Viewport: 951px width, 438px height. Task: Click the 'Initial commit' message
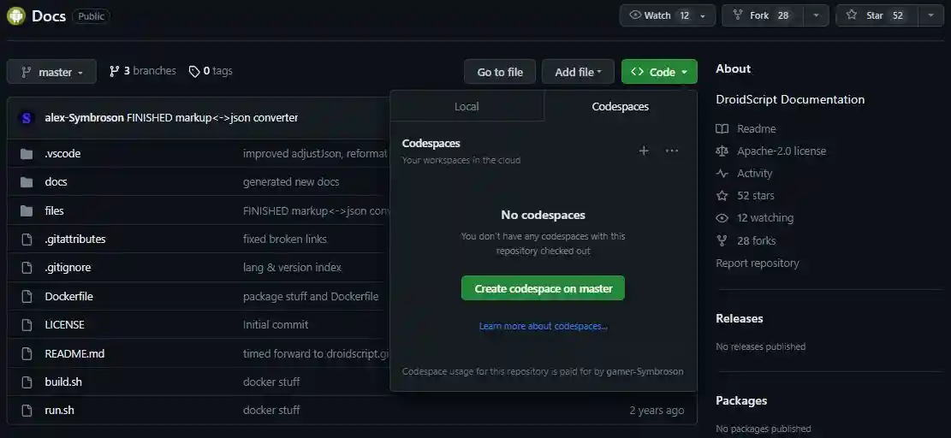pyautogui.click(x=276, y=325)
